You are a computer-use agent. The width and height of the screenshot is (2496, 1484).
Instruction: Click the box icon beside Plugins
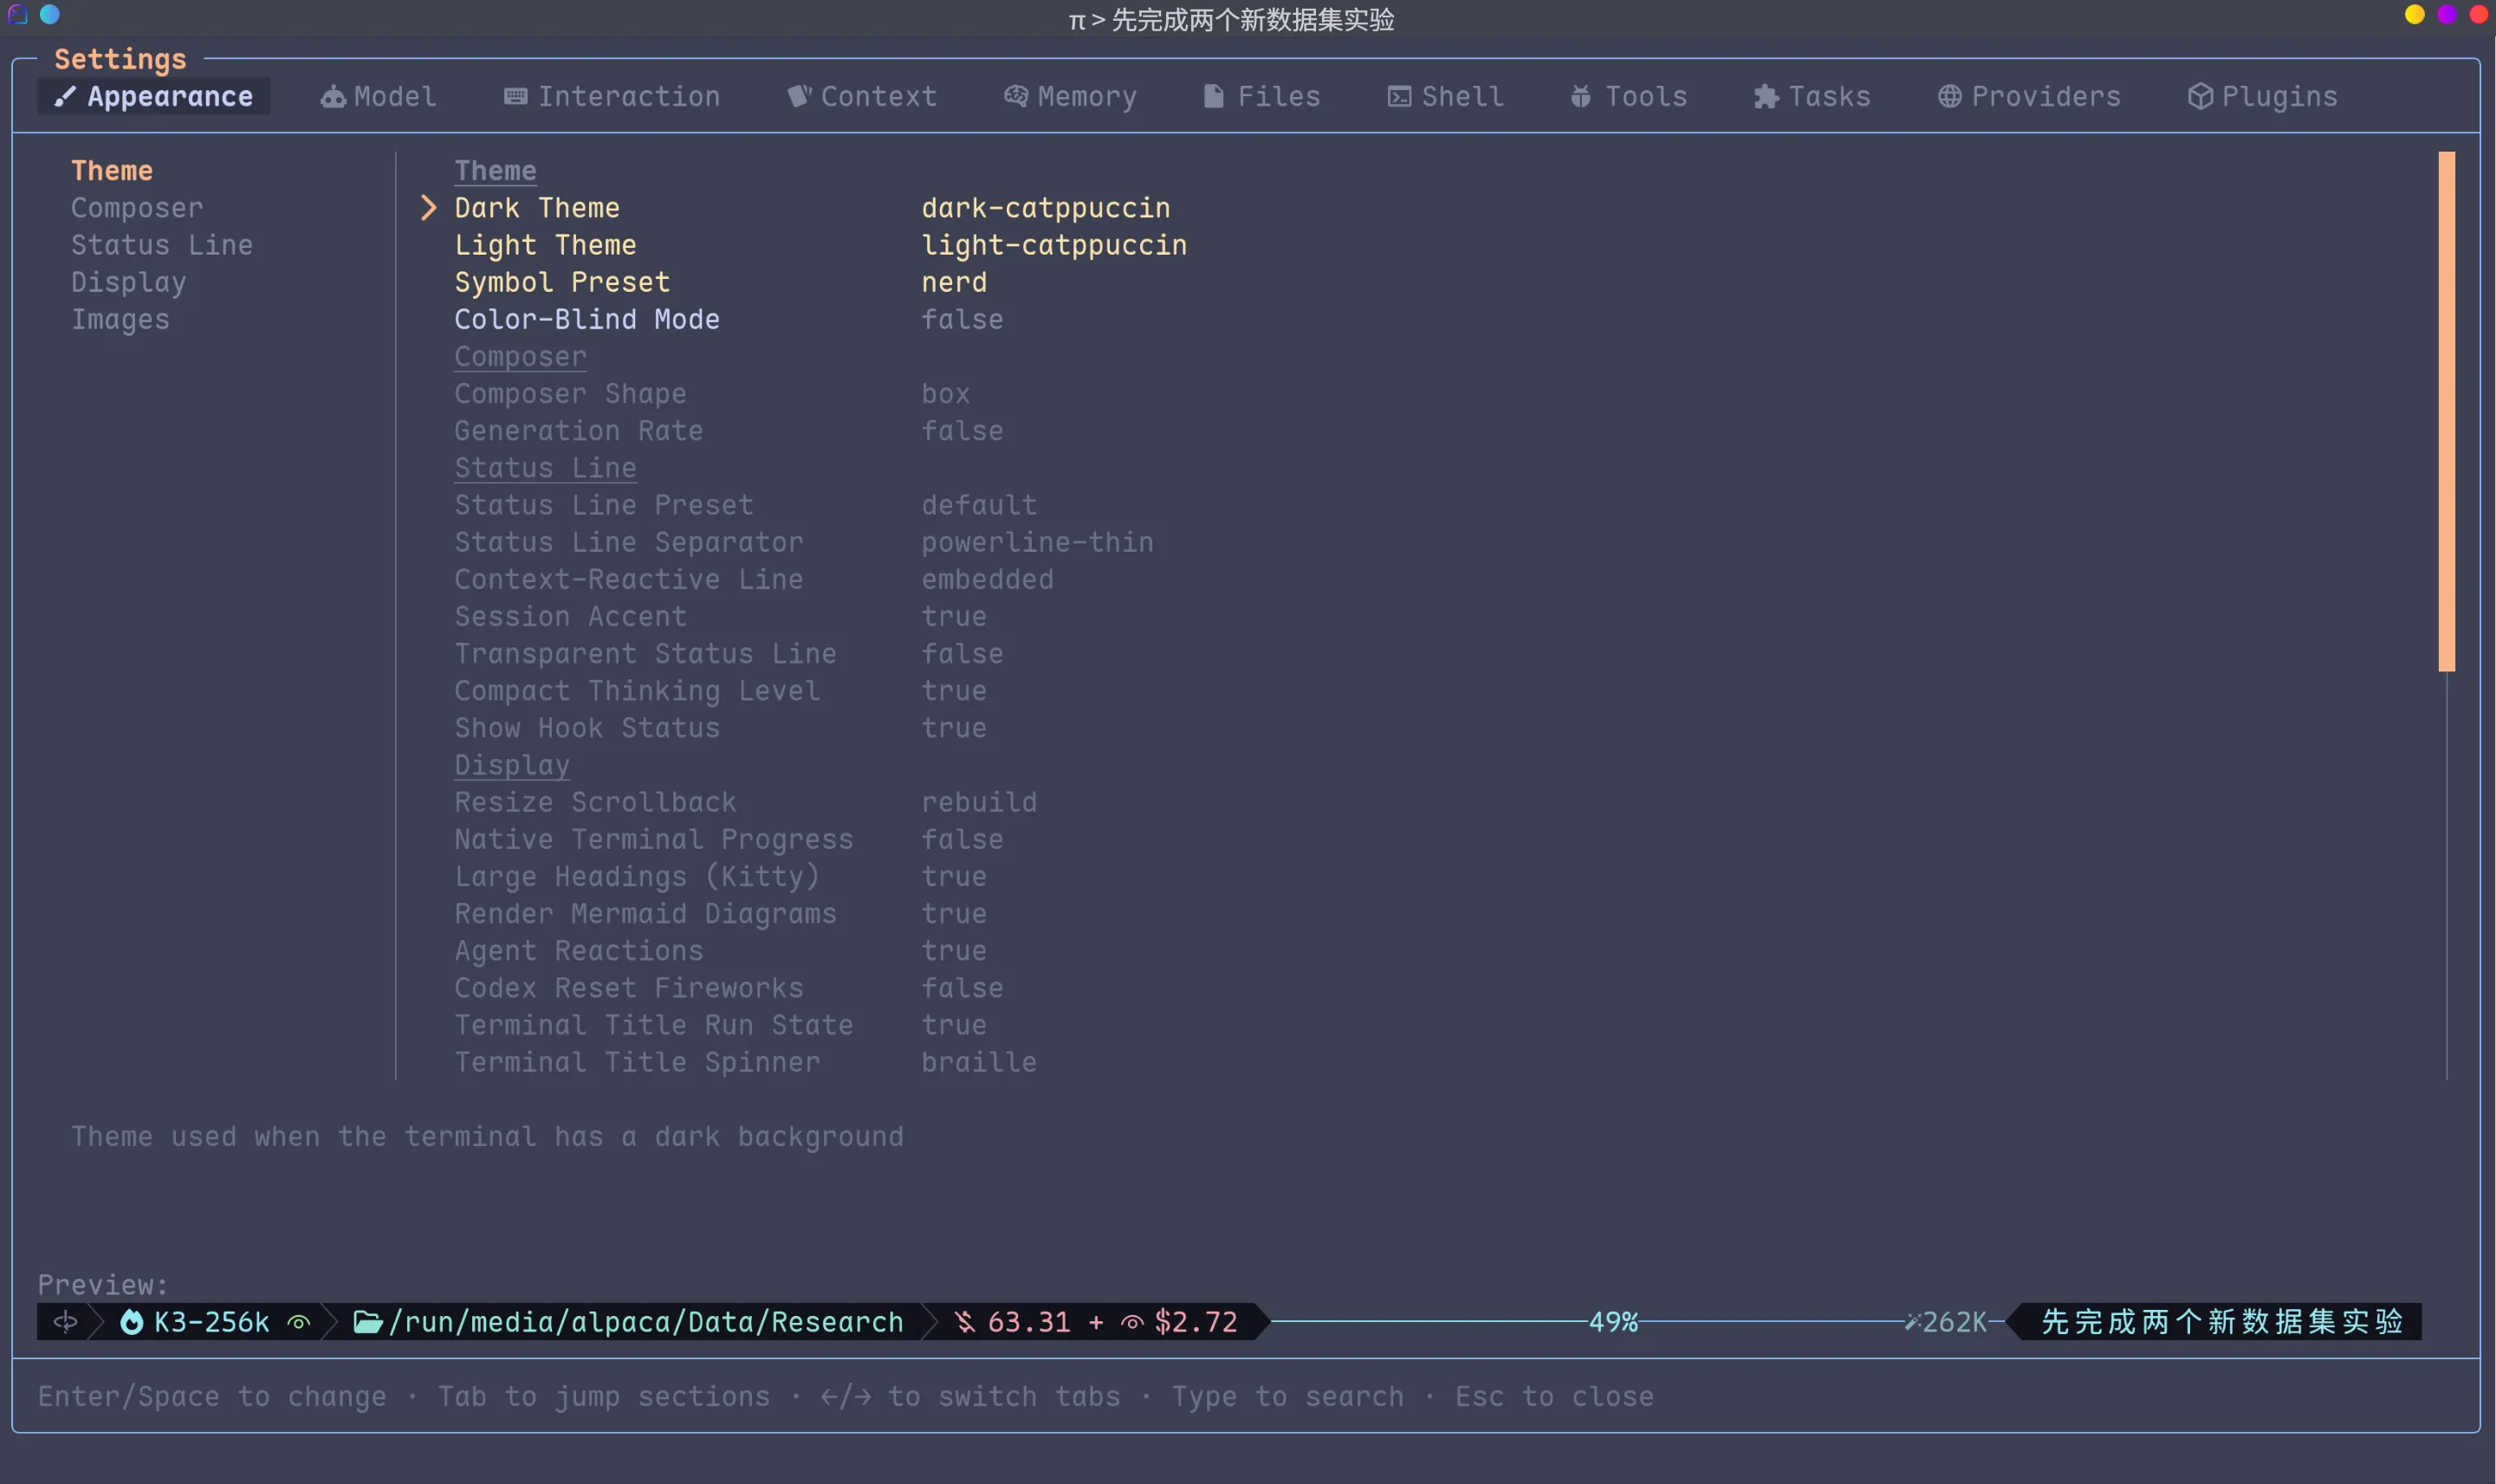coord(2200,96)
